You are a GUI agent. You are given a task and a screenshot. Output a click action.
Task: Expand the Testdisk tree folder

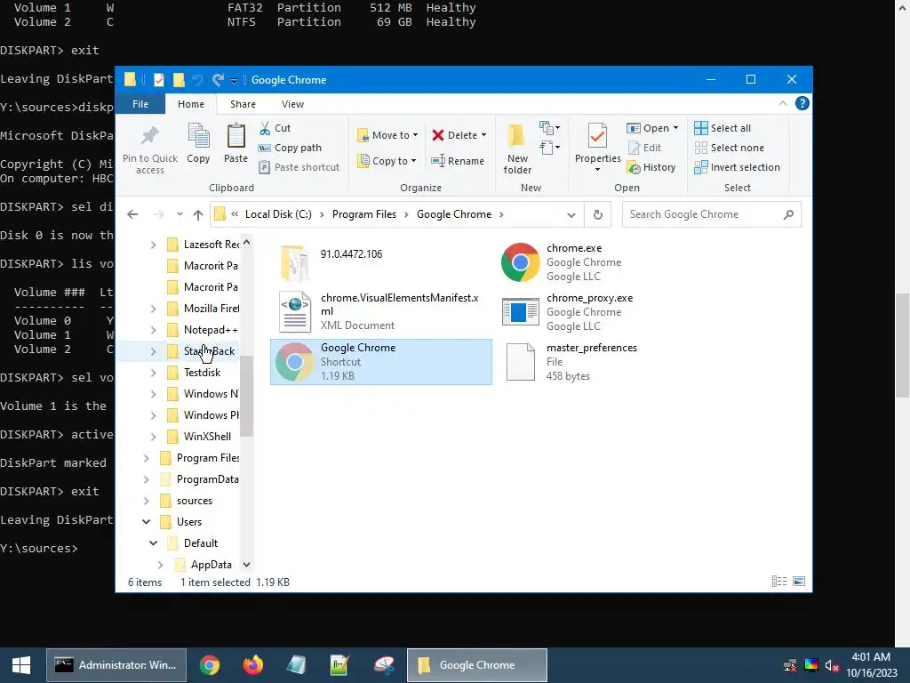153,373
